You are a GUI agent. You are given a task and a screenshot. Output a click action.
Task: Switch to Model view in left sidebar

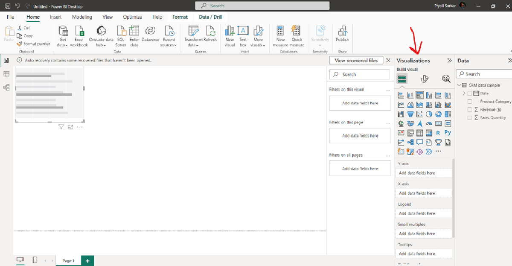click(6, 88)
